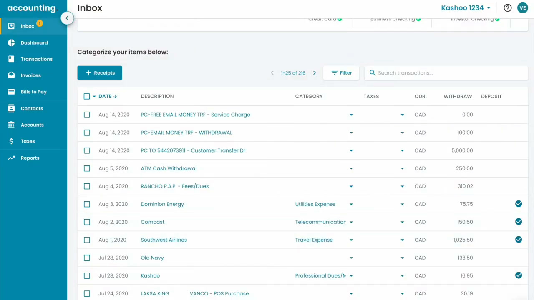
Task: Click the confirmed checkmark for Dominion Energy
Action: 519,204
